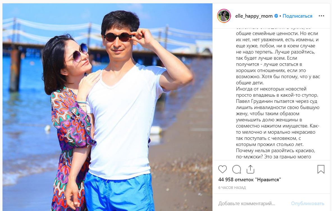
Task: View who liked: 44 958 отметок "Нравится"
Action: point(250,180)
